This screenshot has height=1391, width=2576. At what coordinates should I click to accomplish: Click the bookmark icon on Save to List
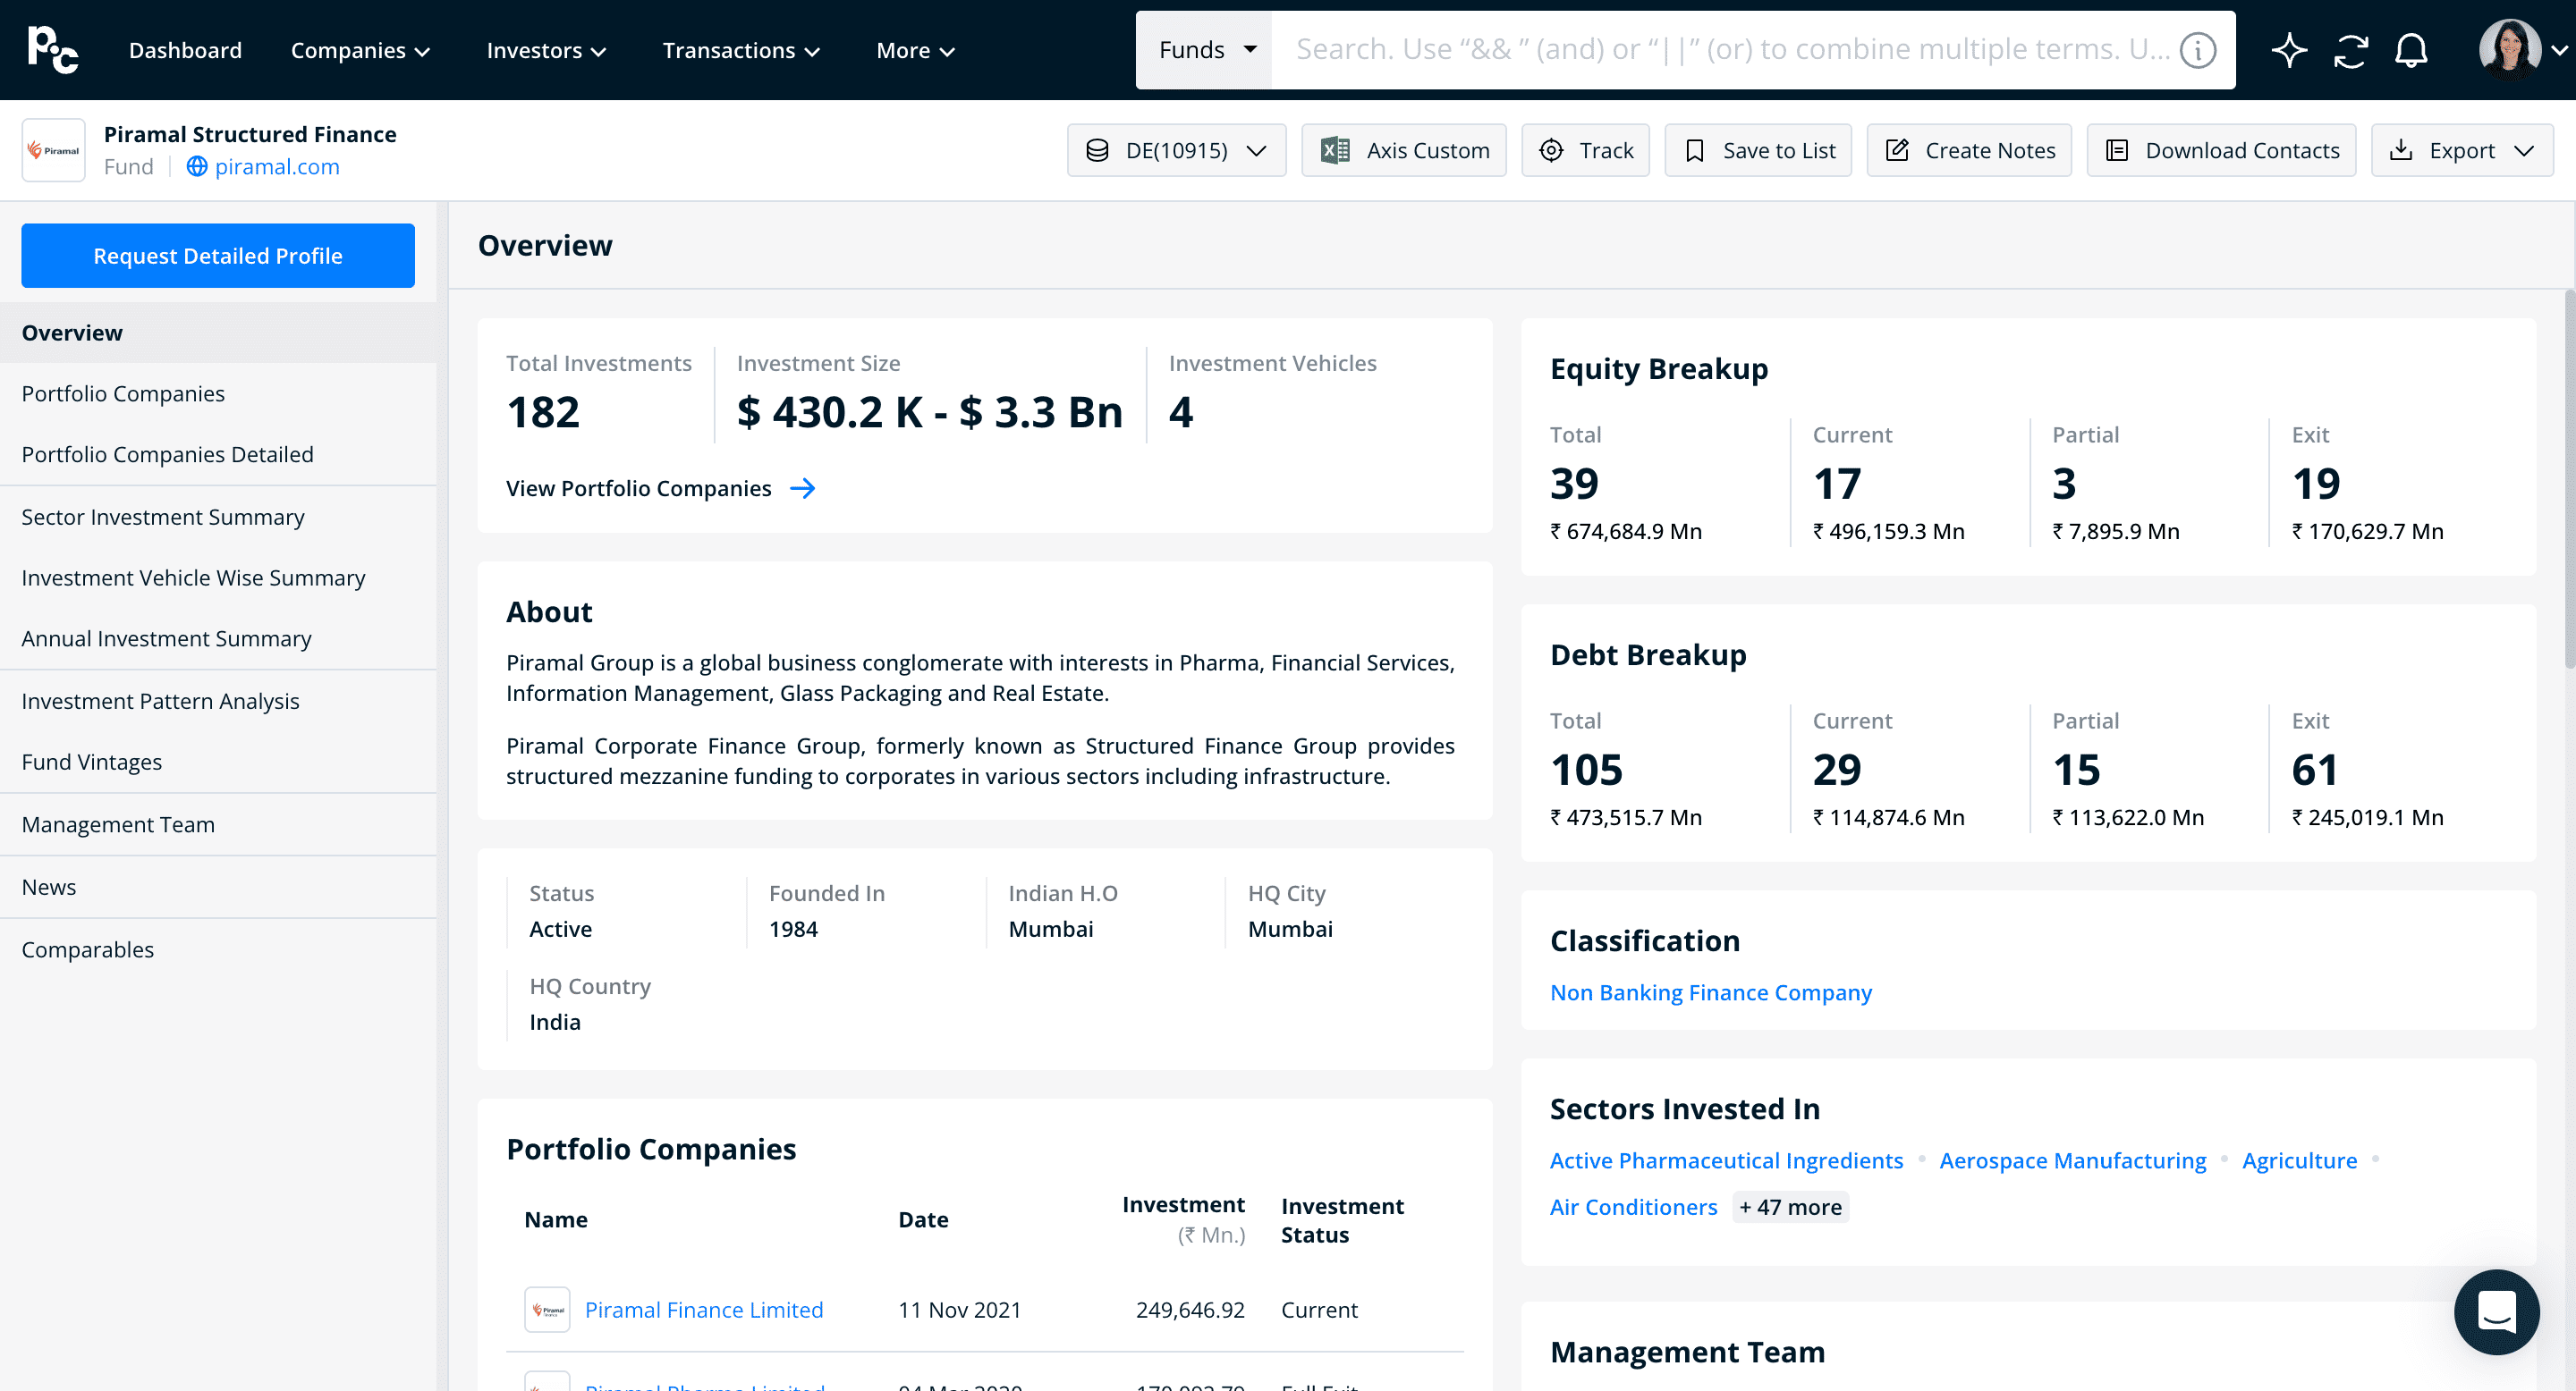pyautogui.click(x=1695, y=151)
